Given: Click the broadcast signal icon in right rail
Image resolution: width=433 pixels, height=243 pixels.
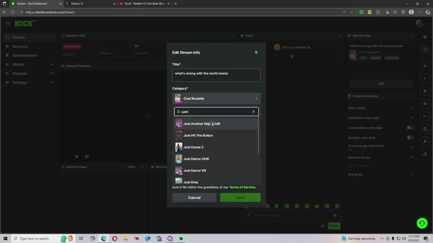Looking at the screenshot, I should (x=425, y=116).
